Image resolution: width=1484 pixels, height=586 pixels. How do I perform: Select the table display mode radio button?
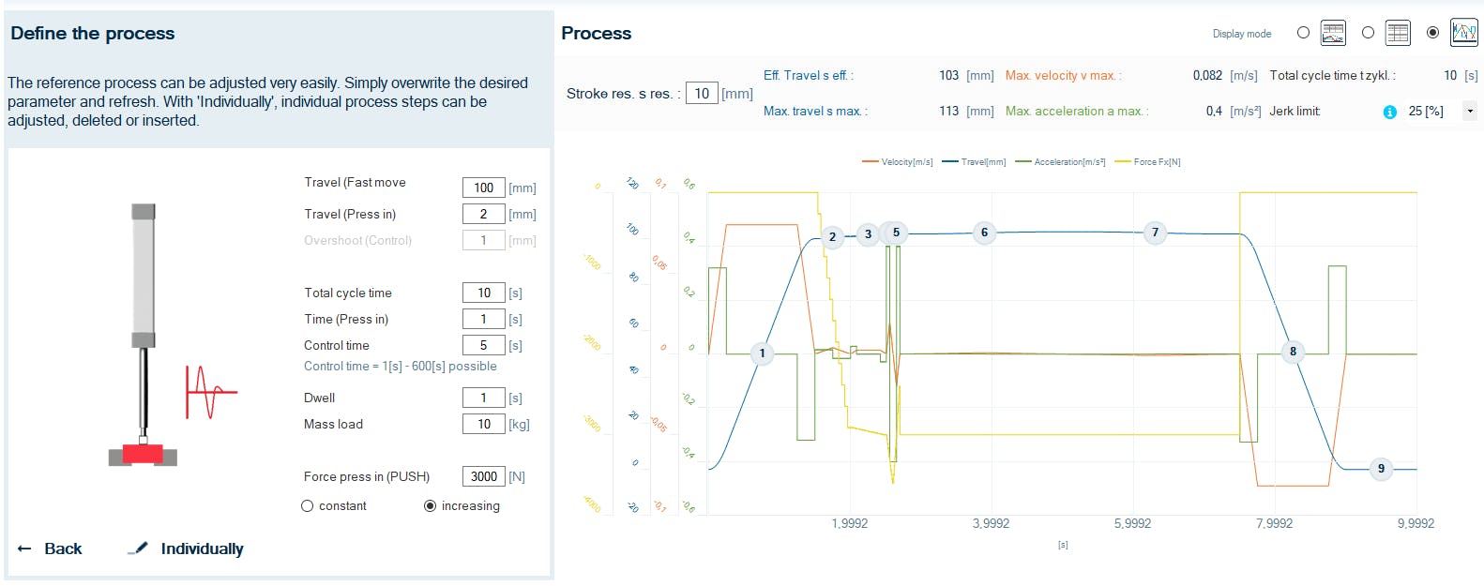pyautogui.click(x=1368, y=33)
